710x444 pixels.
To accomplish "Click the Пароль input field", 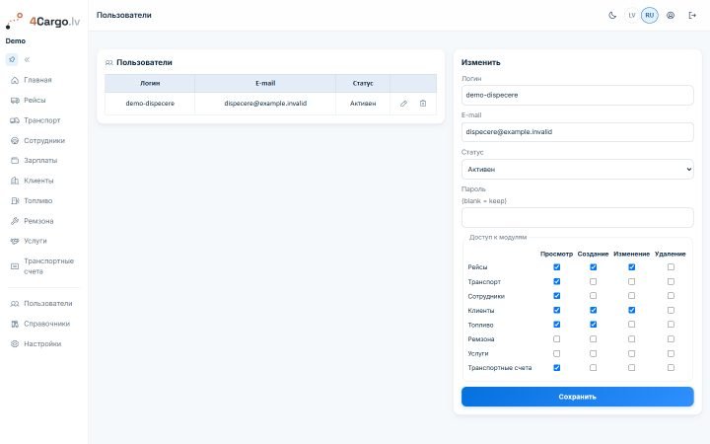I will 577,217.
